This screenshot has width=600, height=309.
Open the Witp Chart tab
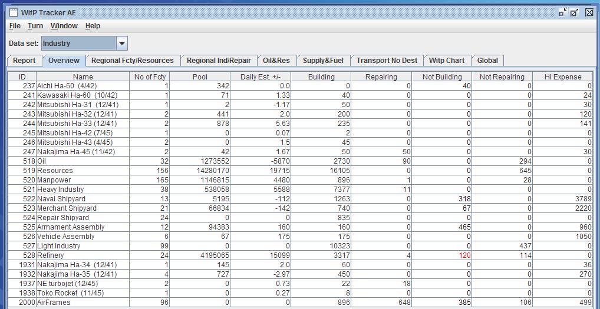pos(447,61)
